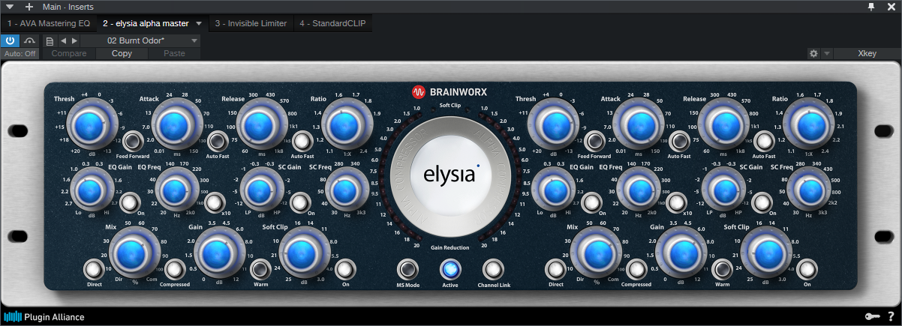Click the Paste button
Viewport: 902px width, 326px height.
pos(174,54)
